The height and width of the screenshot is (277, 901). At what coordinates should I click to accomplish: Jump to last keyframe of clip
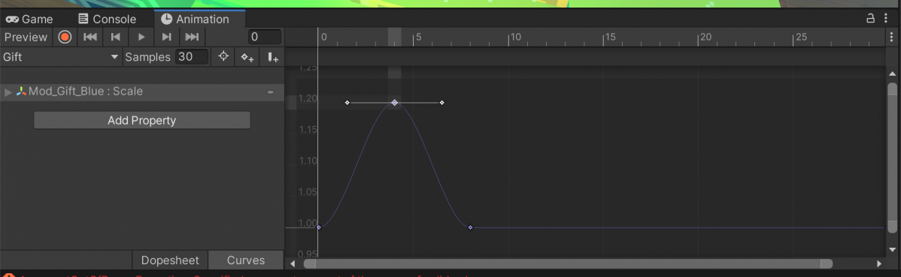click(x=192, y=38)
